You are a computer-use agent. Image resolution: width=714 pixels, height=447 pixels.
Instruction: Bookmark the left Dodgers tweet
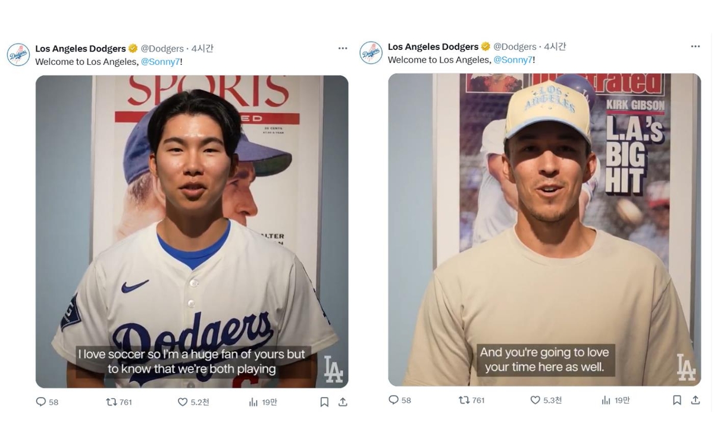click(324, 402)
